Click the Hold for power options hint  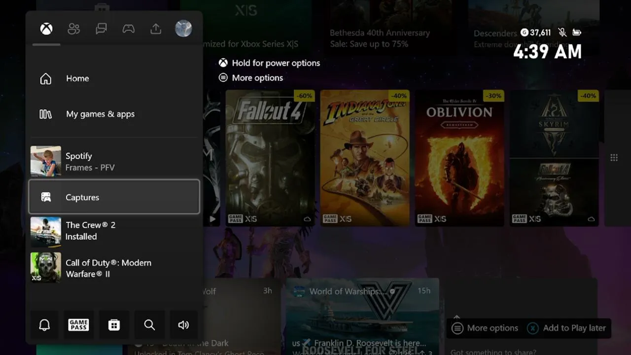[270, 63]
